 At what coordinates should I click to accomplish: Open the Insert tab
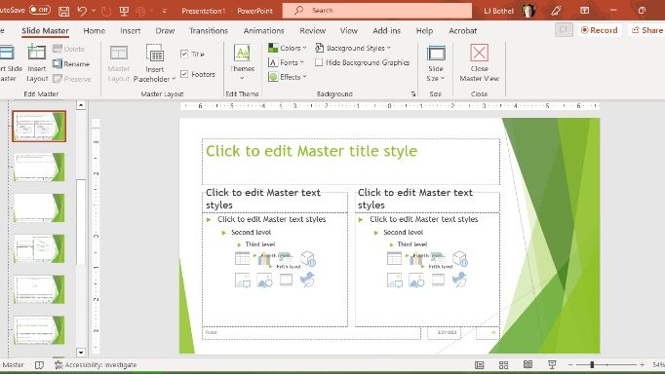(131, 30)
